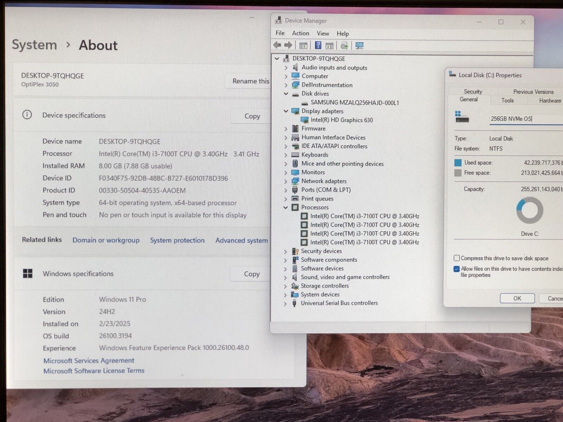Collapse the Disk drives node
The height and width of the screenshot is (422, 563).
286,94
